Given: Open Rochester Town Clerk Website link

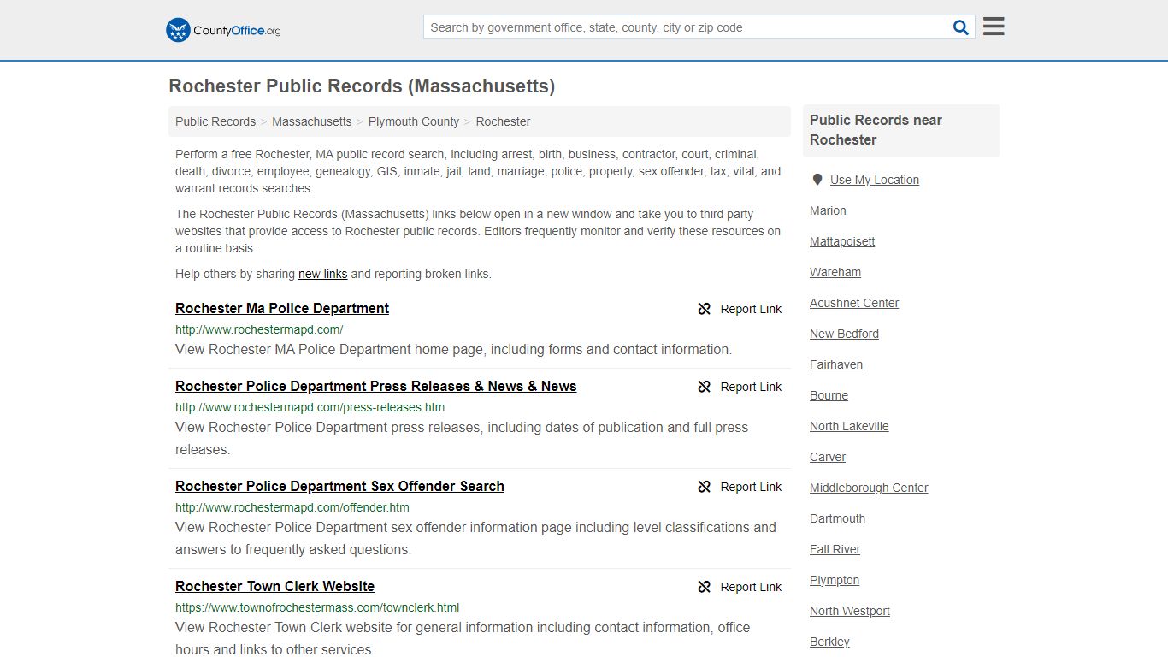Looking at the screenshot, I should click(x=274, y=586).
